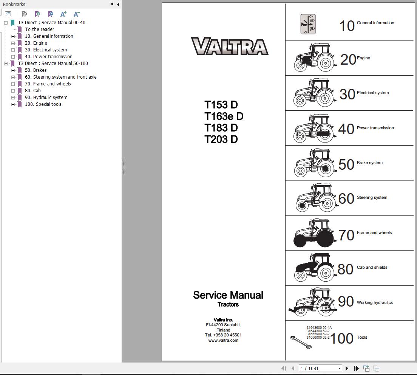Expand the 80. Cab bookmark
Image resolution: width=417 pixels, height=375 pixels.
[x=13, y=91]
